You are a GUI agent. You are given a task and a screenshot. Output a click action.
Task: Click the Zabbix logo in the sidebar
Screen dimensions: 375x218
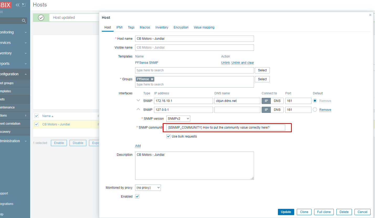pos(5,5)
